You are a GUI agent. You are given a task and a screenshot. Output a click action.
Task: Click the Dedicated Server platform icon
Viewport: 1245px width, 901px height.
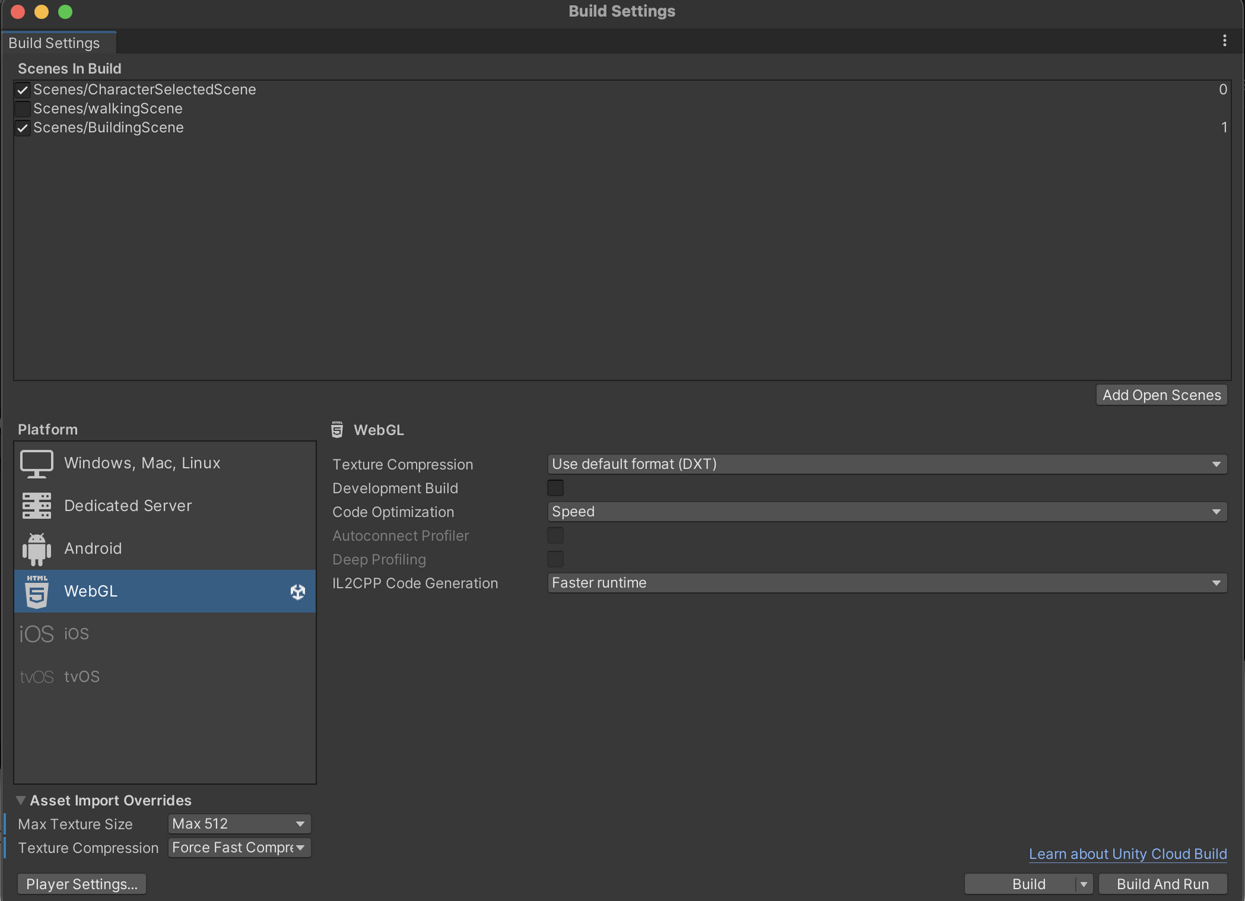coord(36,506)
